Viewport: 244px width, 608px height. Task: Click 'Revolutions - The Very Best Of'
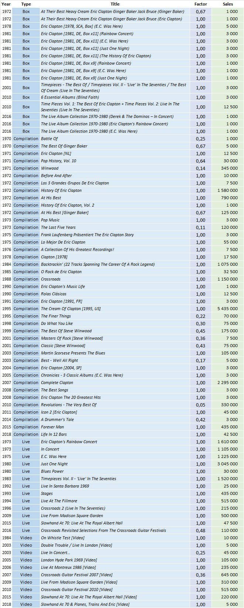(69, 405)
